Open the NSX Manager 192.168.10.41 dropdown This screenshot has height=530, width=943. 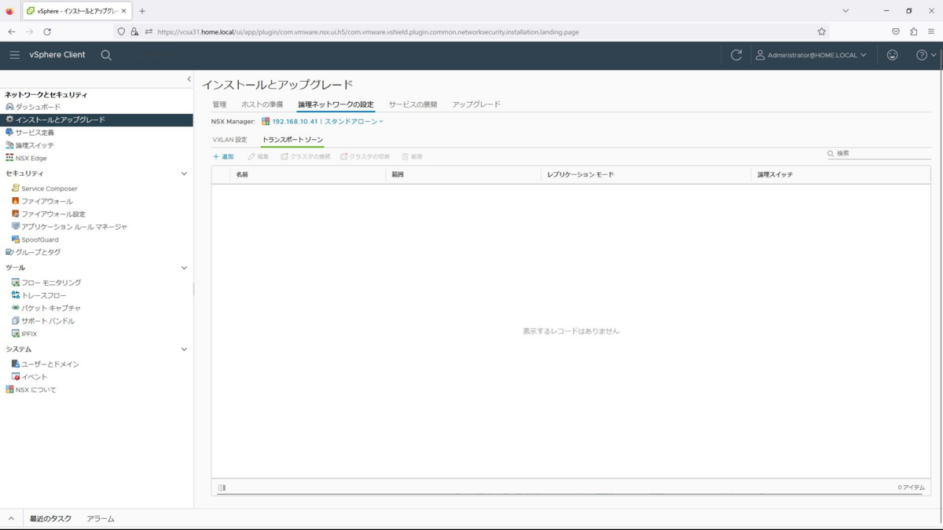[x=323, y=122]
